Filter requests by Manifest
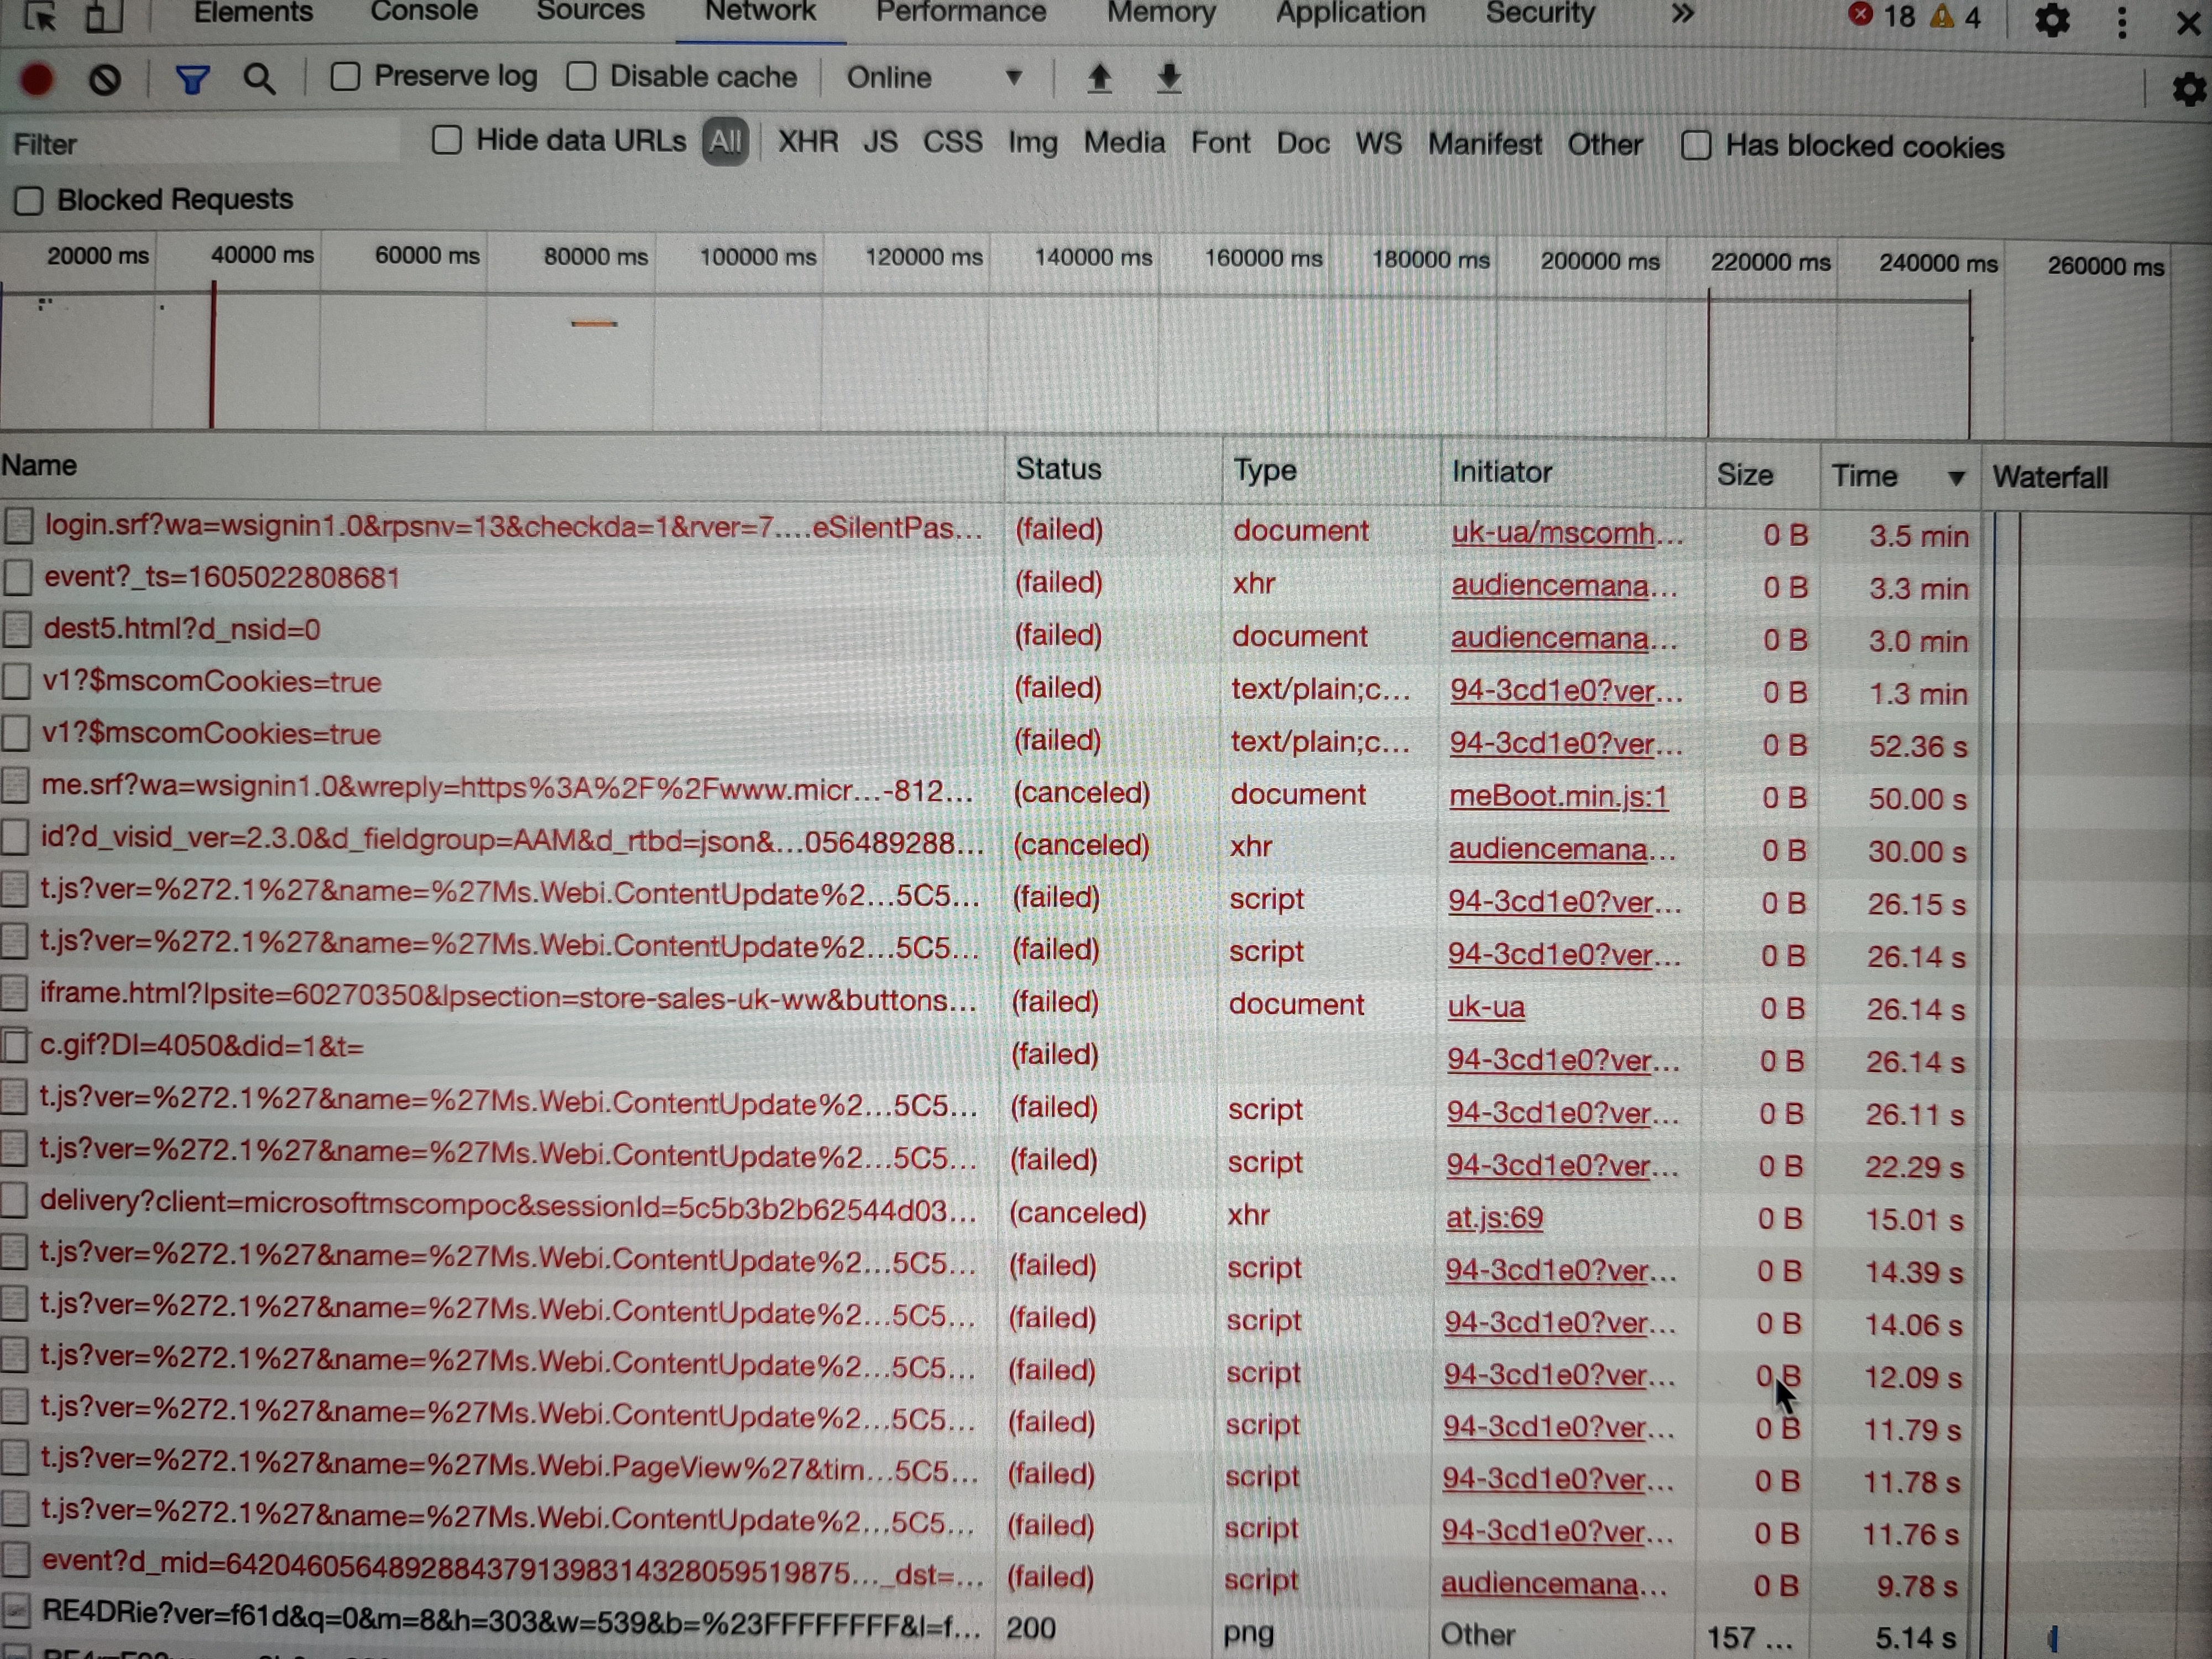This screenshot has width=2212, height=1659. [1485, 145]
